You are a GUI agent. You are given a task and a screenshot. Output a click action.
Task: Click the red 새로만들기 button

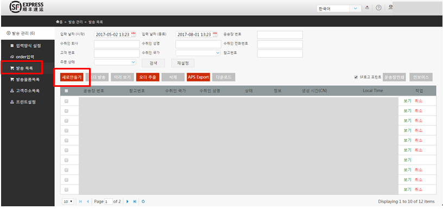[72, 77]
